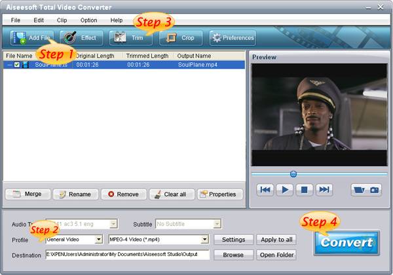The image size is (393, 275).
Task: Click the preview video frame
Action: pyautogui.click(x=320, y=115)
